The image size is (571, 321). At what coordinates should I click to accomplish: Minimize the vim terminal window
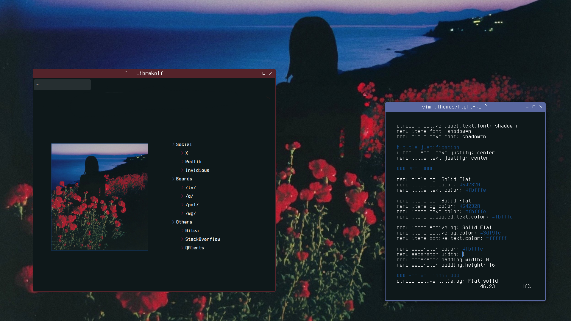[527, 107]
